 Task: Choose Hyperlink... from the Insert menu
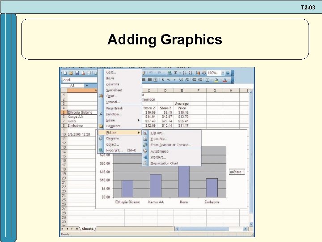(119, 151)
